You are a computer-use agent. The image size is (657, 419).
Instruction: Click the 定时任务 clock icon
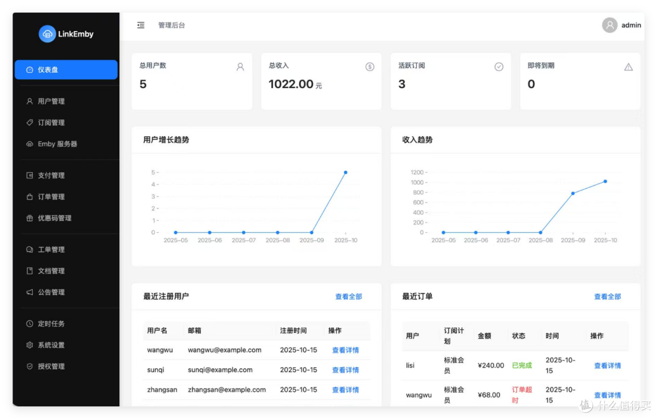[29, 324]
